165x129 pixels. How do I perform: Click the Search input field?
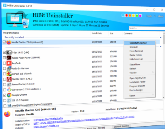click(x=147, y=28)
